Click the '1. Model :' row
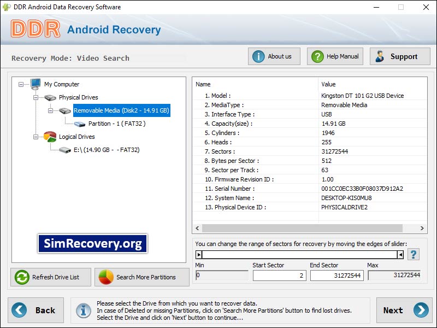The height and width of the screenshot is (328, 437). tap(310, 96)
